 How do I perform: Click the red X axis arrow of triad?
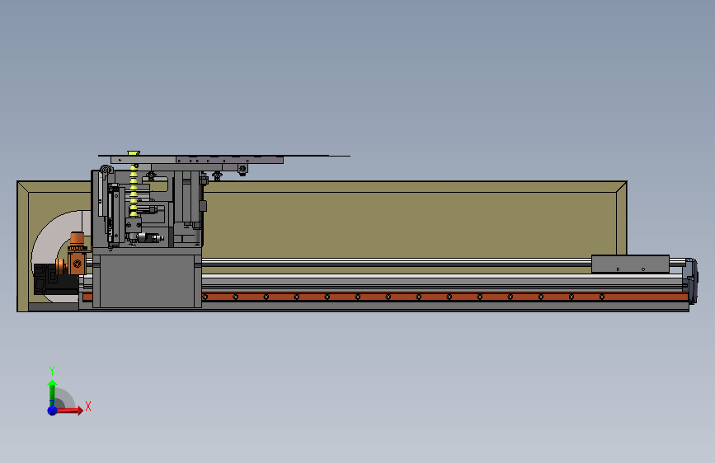tap(69, 410)
